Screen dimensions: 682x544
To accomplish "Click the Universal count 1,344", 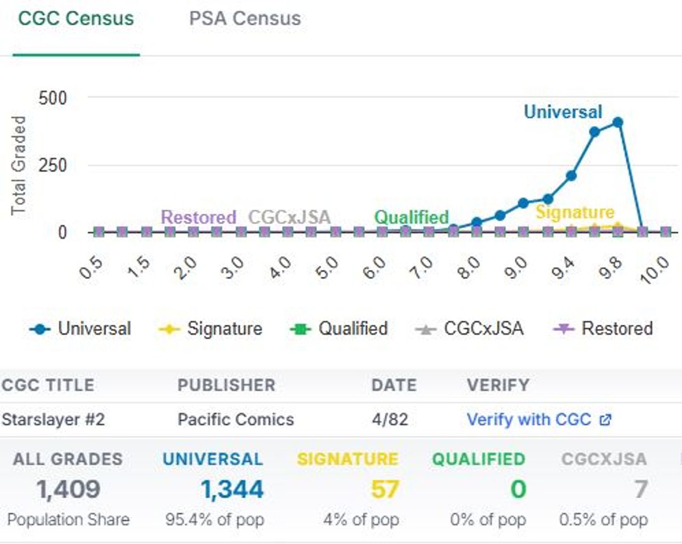I will tap(232, 490).
